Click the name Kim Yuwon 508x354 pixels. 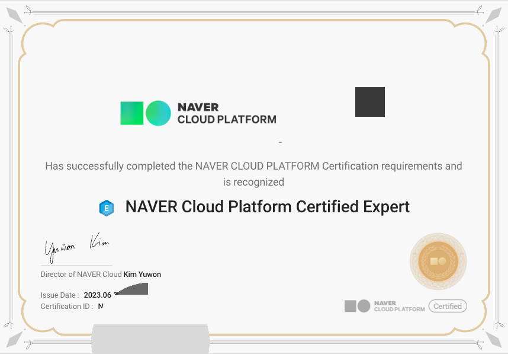click(142, 274)
